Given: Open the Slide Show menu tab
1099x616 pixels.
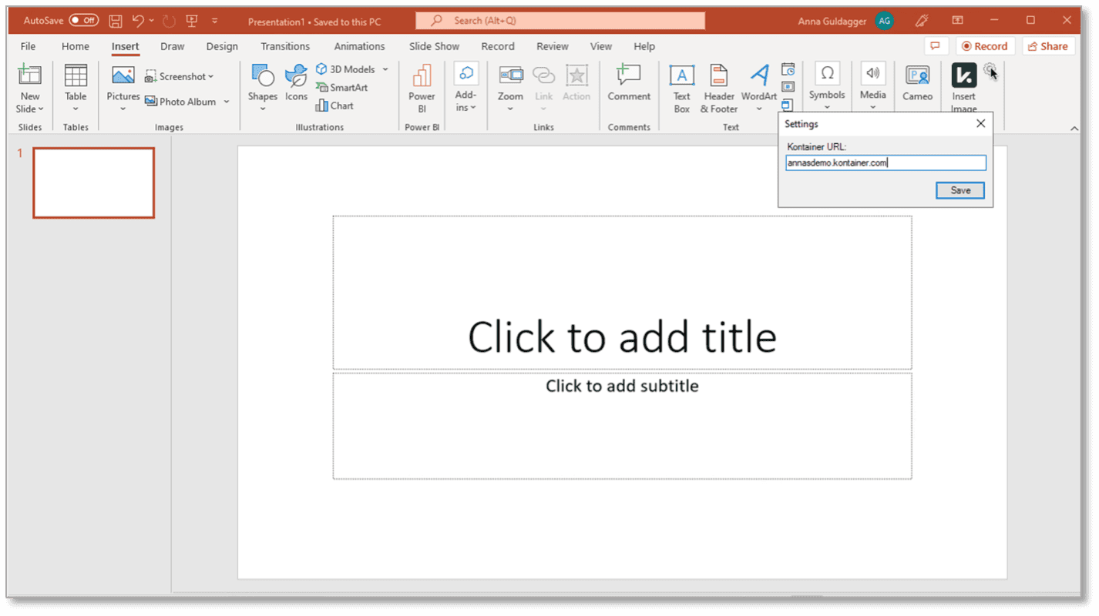Looking at the screenshot, I should point(433,46).
